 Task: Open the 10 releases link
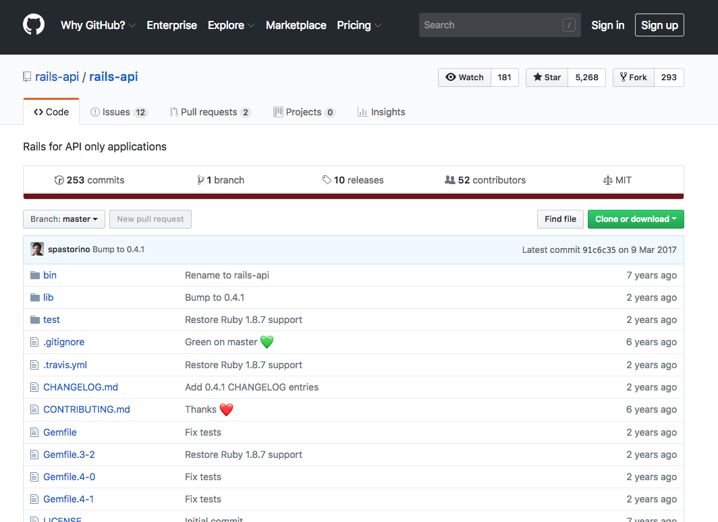(x=353, y=180)
